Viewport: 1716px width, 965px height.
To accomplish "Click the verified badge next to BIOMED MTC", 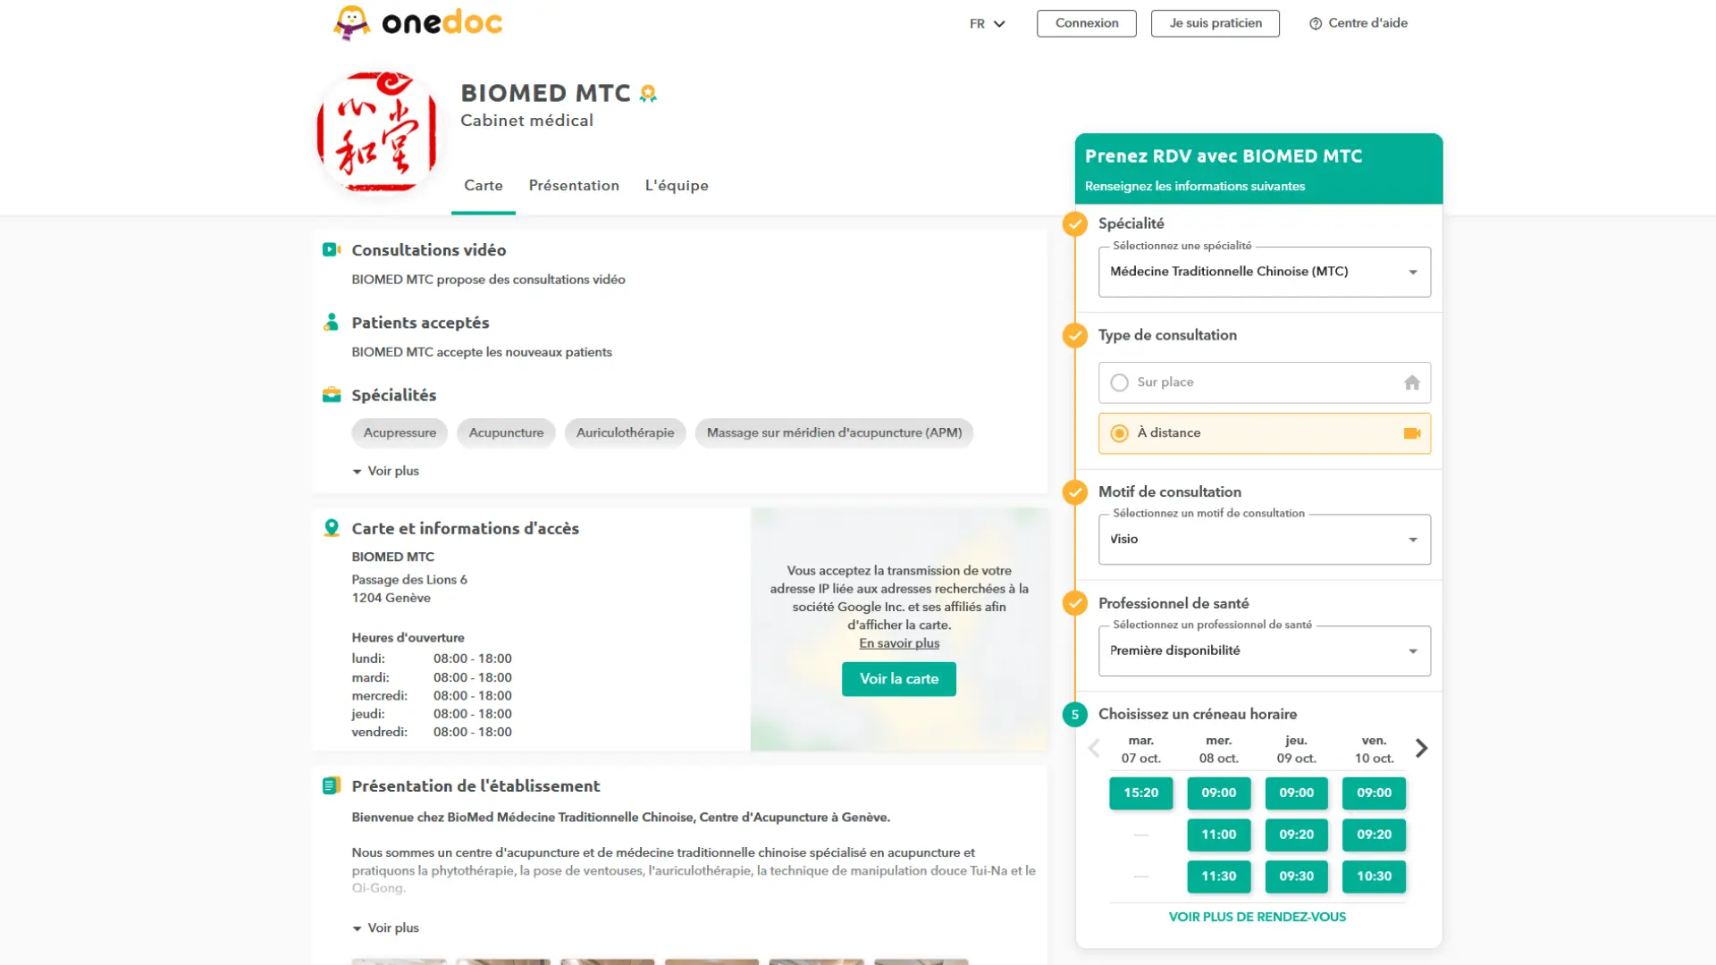I will click(648, 94).
